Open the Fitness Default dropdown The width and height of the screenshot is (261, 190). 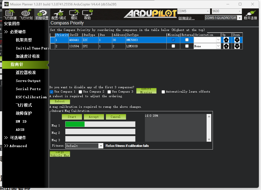pos(84,146)
